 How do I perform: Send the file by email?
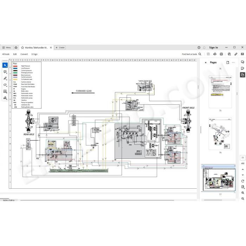pyautogui.click(x=242, y=54)
